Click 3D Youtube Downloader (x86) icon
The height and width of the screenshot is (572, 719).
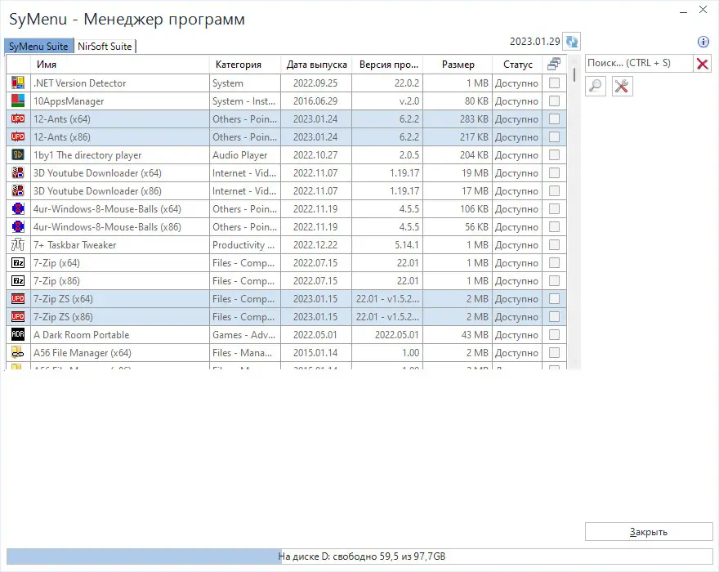tap(18, 191)
